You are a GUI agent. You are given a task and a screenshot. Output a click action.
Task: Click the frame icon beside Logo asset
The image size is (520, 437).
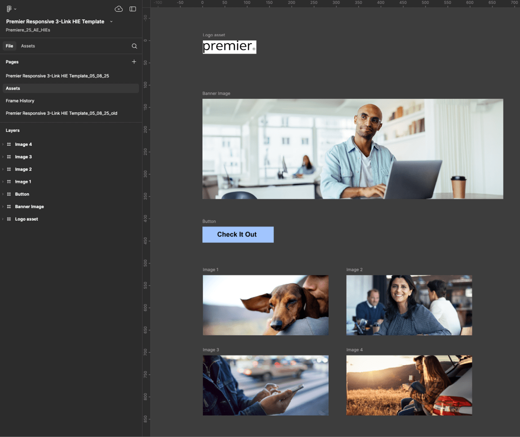point(9,219)
